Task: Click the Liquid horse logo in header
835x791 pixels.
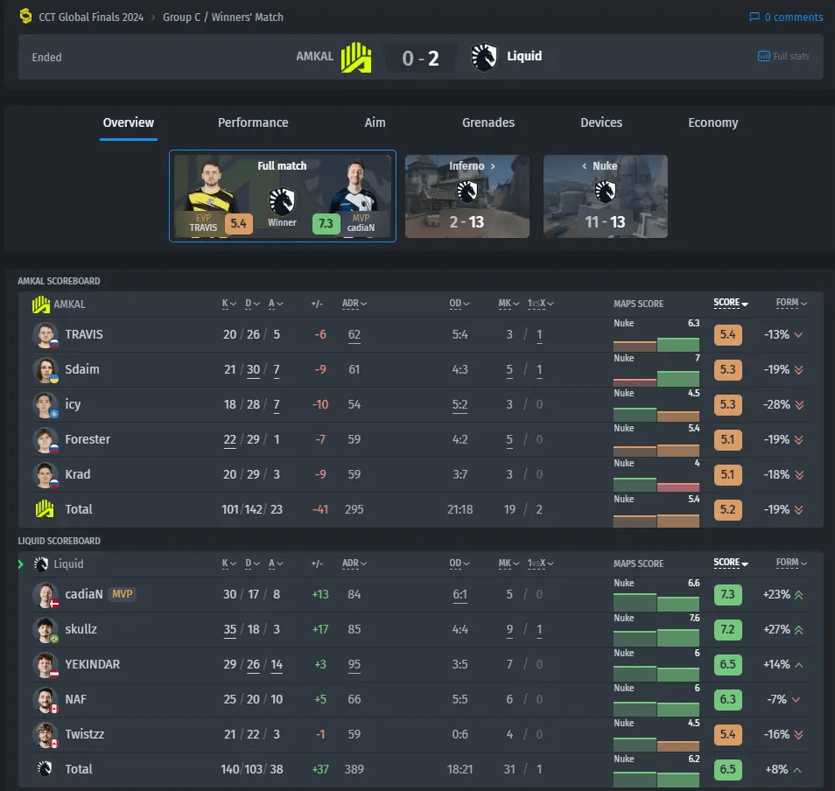Action: tap(484, 57)
